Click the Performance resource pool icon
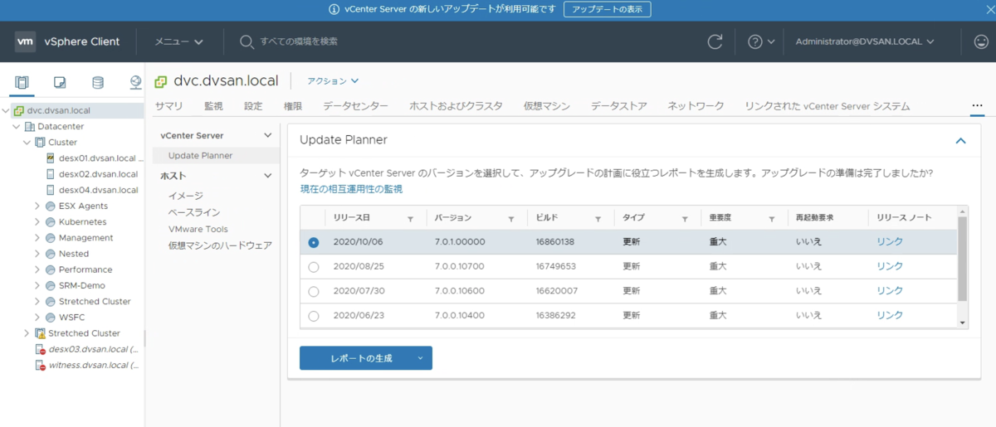This screenshot has width=996, height=427. (x=51, y=269)
